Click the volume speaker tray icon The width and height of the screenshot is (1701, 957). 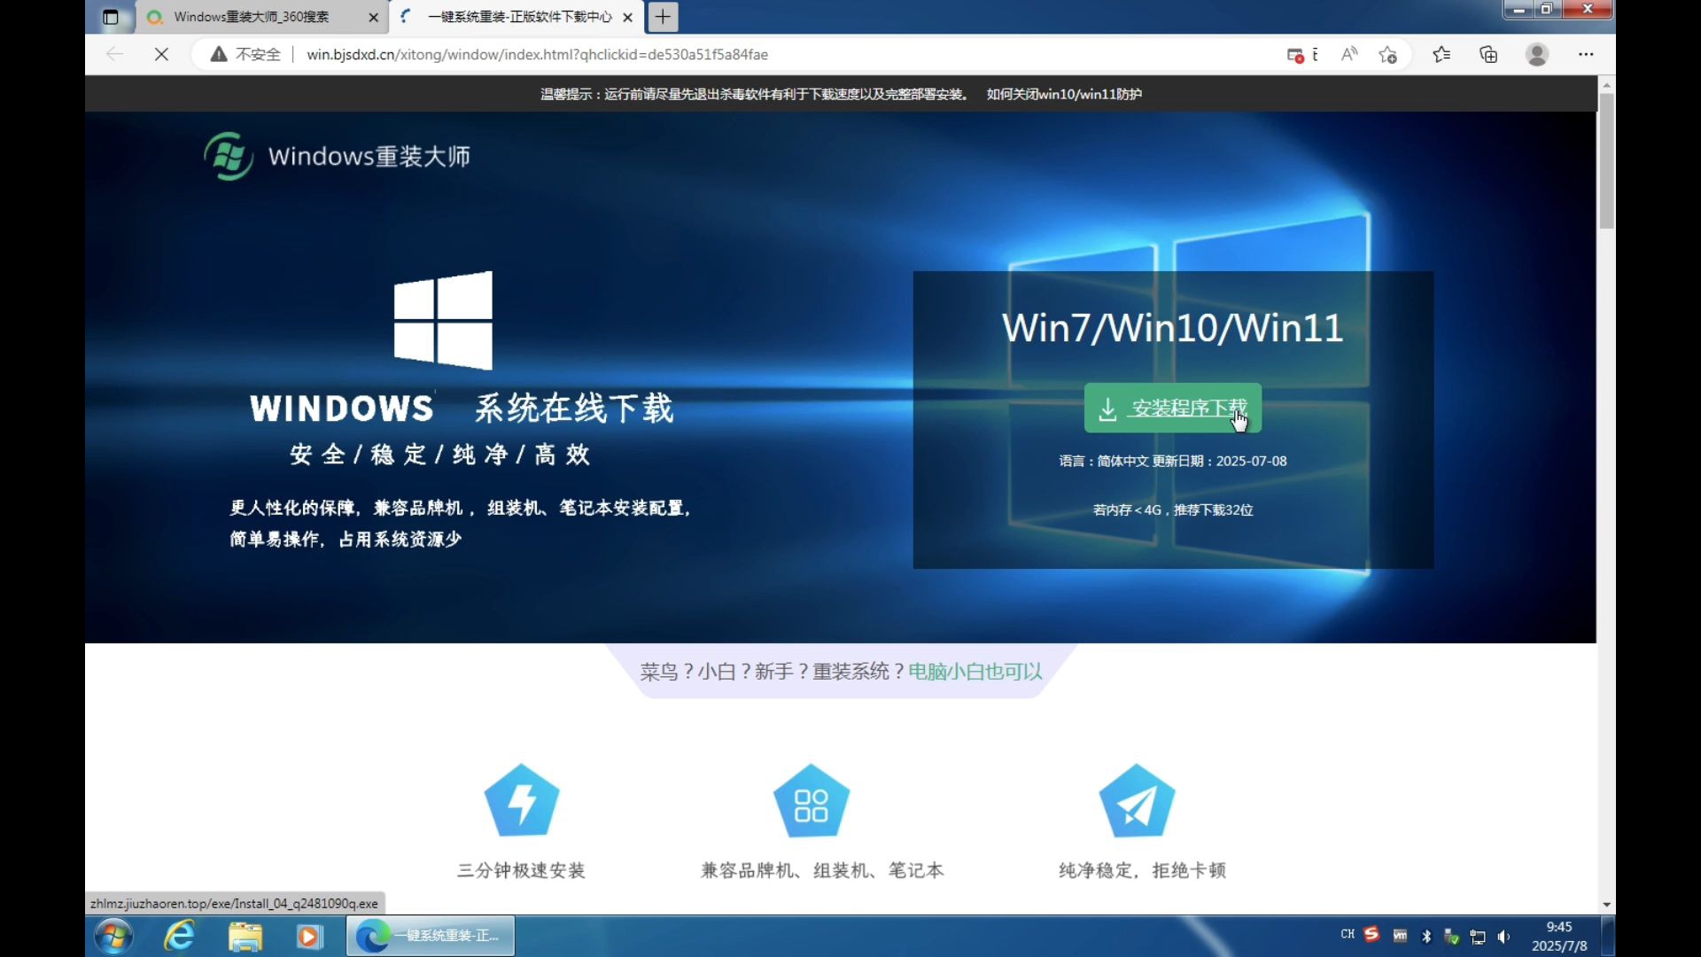[x=1503, y=937]
